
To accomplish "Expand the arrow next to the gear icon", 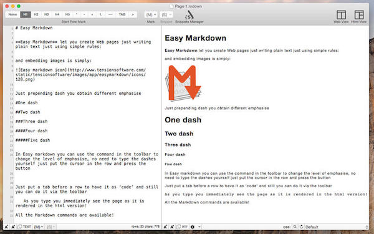I will 199,227.
